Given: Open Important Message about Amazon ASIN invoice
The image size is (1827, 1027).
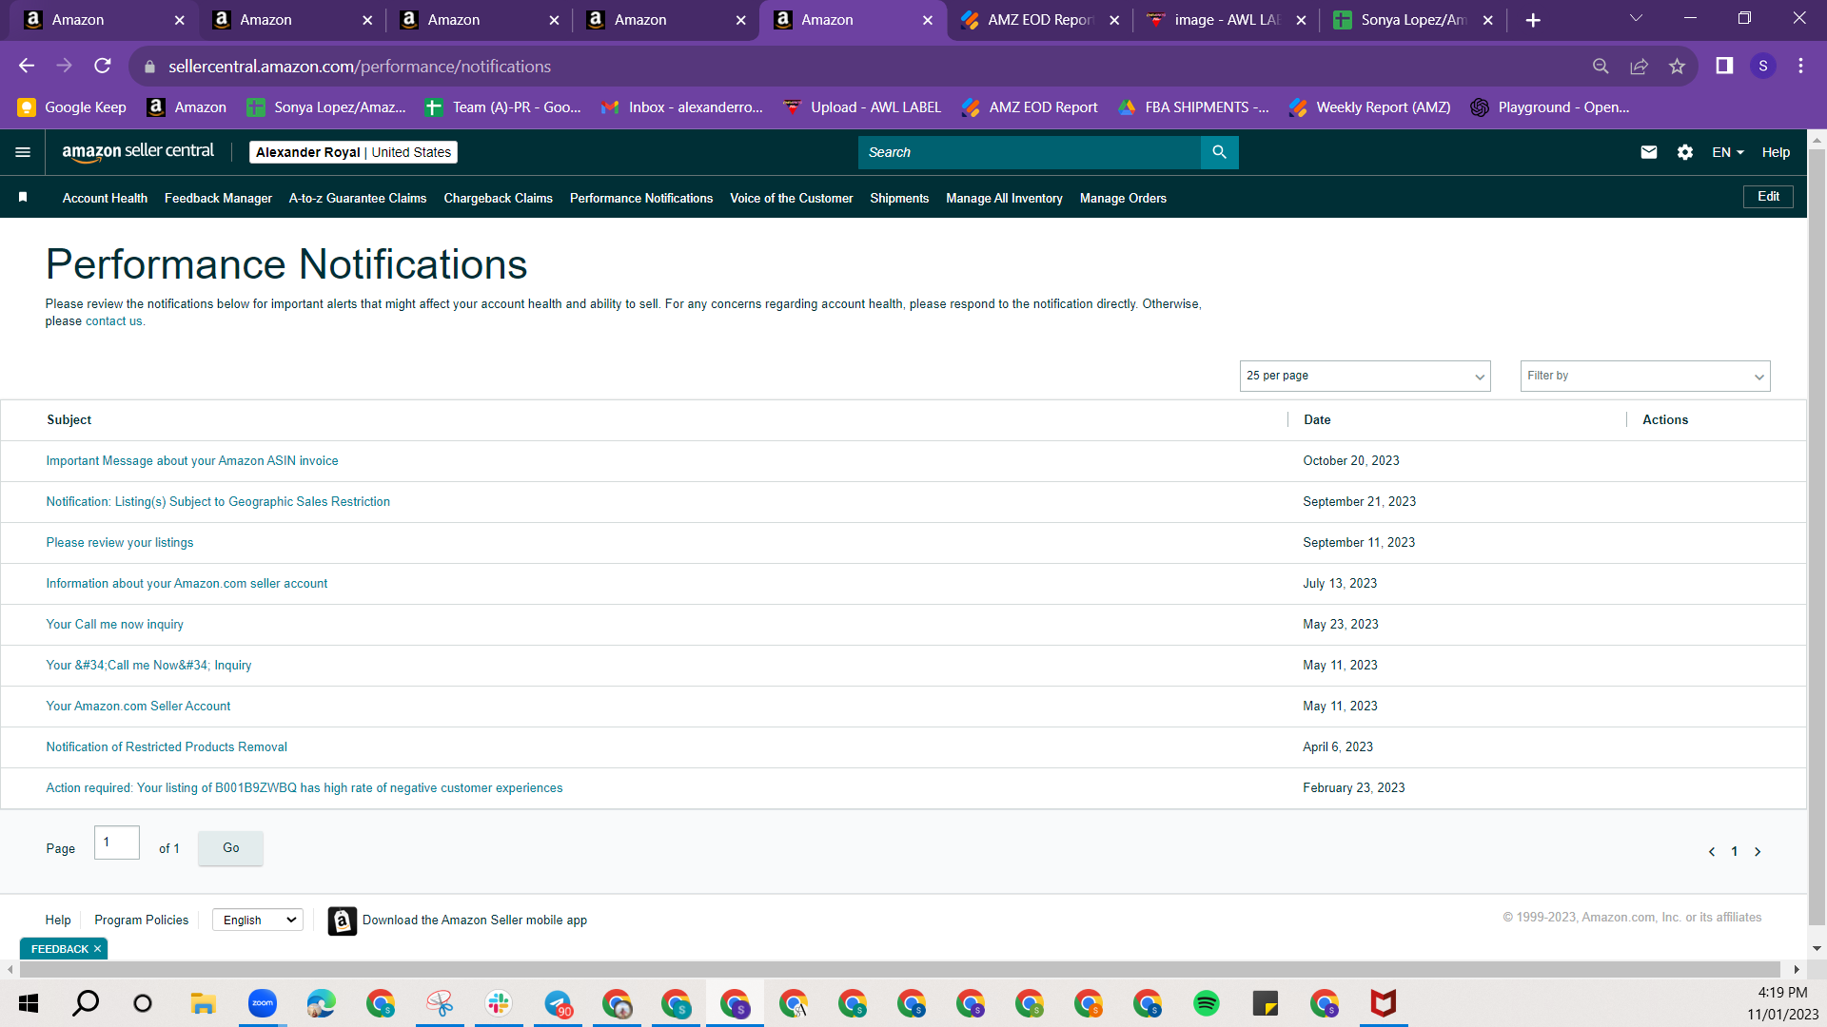Looking at the screenshot, I should (x=192, y=461).
